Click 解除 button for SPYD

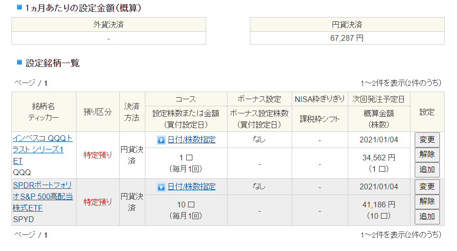tap(427, 201)
